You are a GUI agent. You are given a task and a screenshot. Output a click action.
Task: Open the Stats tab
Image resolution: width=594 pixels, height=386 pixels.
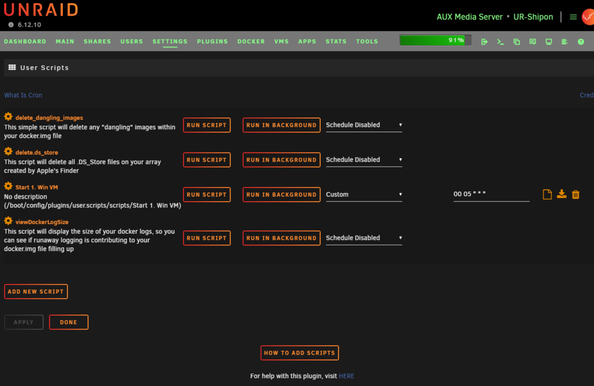click(336, 42)
